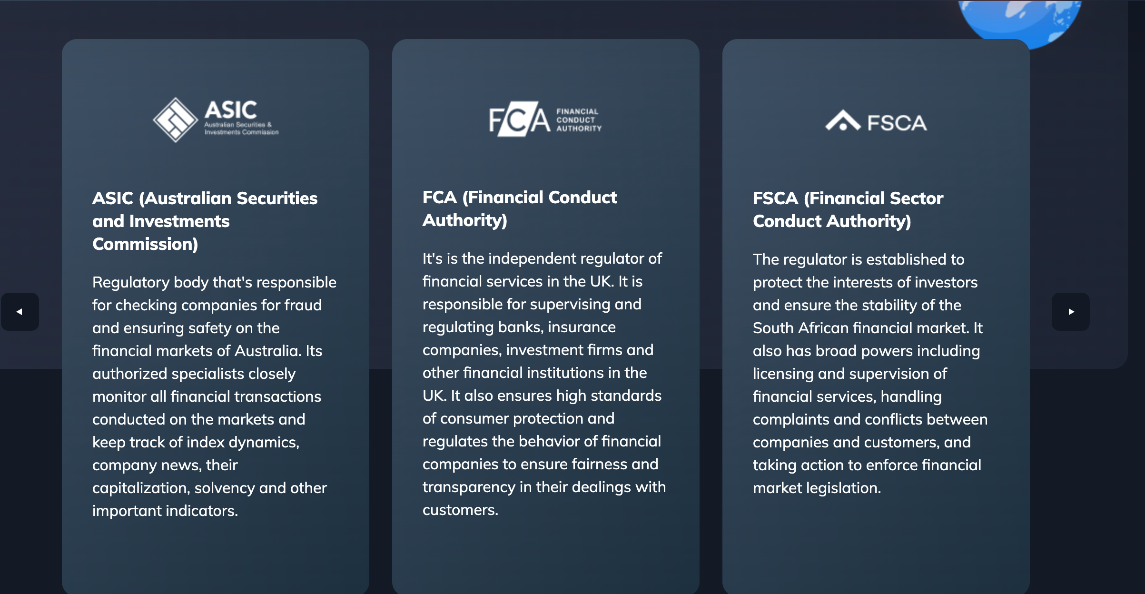This screenshot has width=1145, height=594.
Task: Select the FCA (Financial Conduct Authority) heading
Action: pyautogui.click(x=520, y=208)
